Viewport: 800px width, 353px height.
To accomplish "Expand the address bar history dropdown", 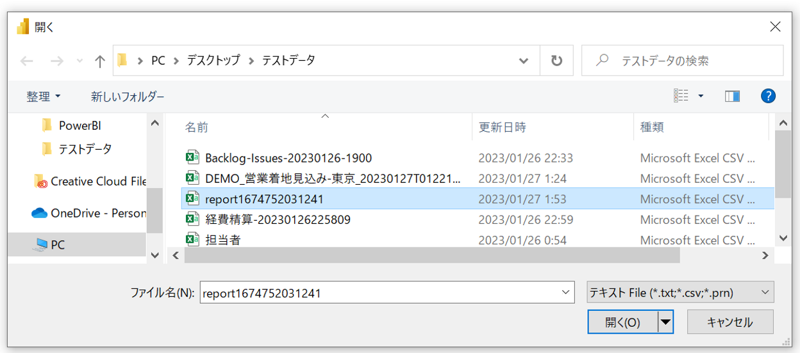I will click(x=524, y=61).
